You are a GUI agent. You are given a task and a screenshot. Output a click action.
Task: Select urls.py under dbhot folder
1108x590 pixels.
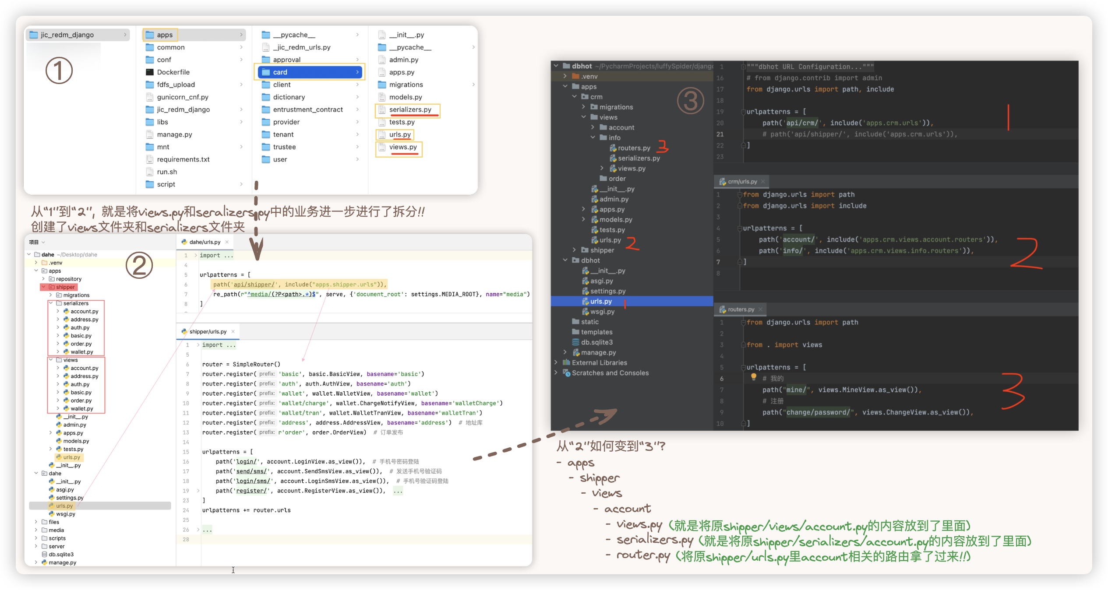(600, 301)
